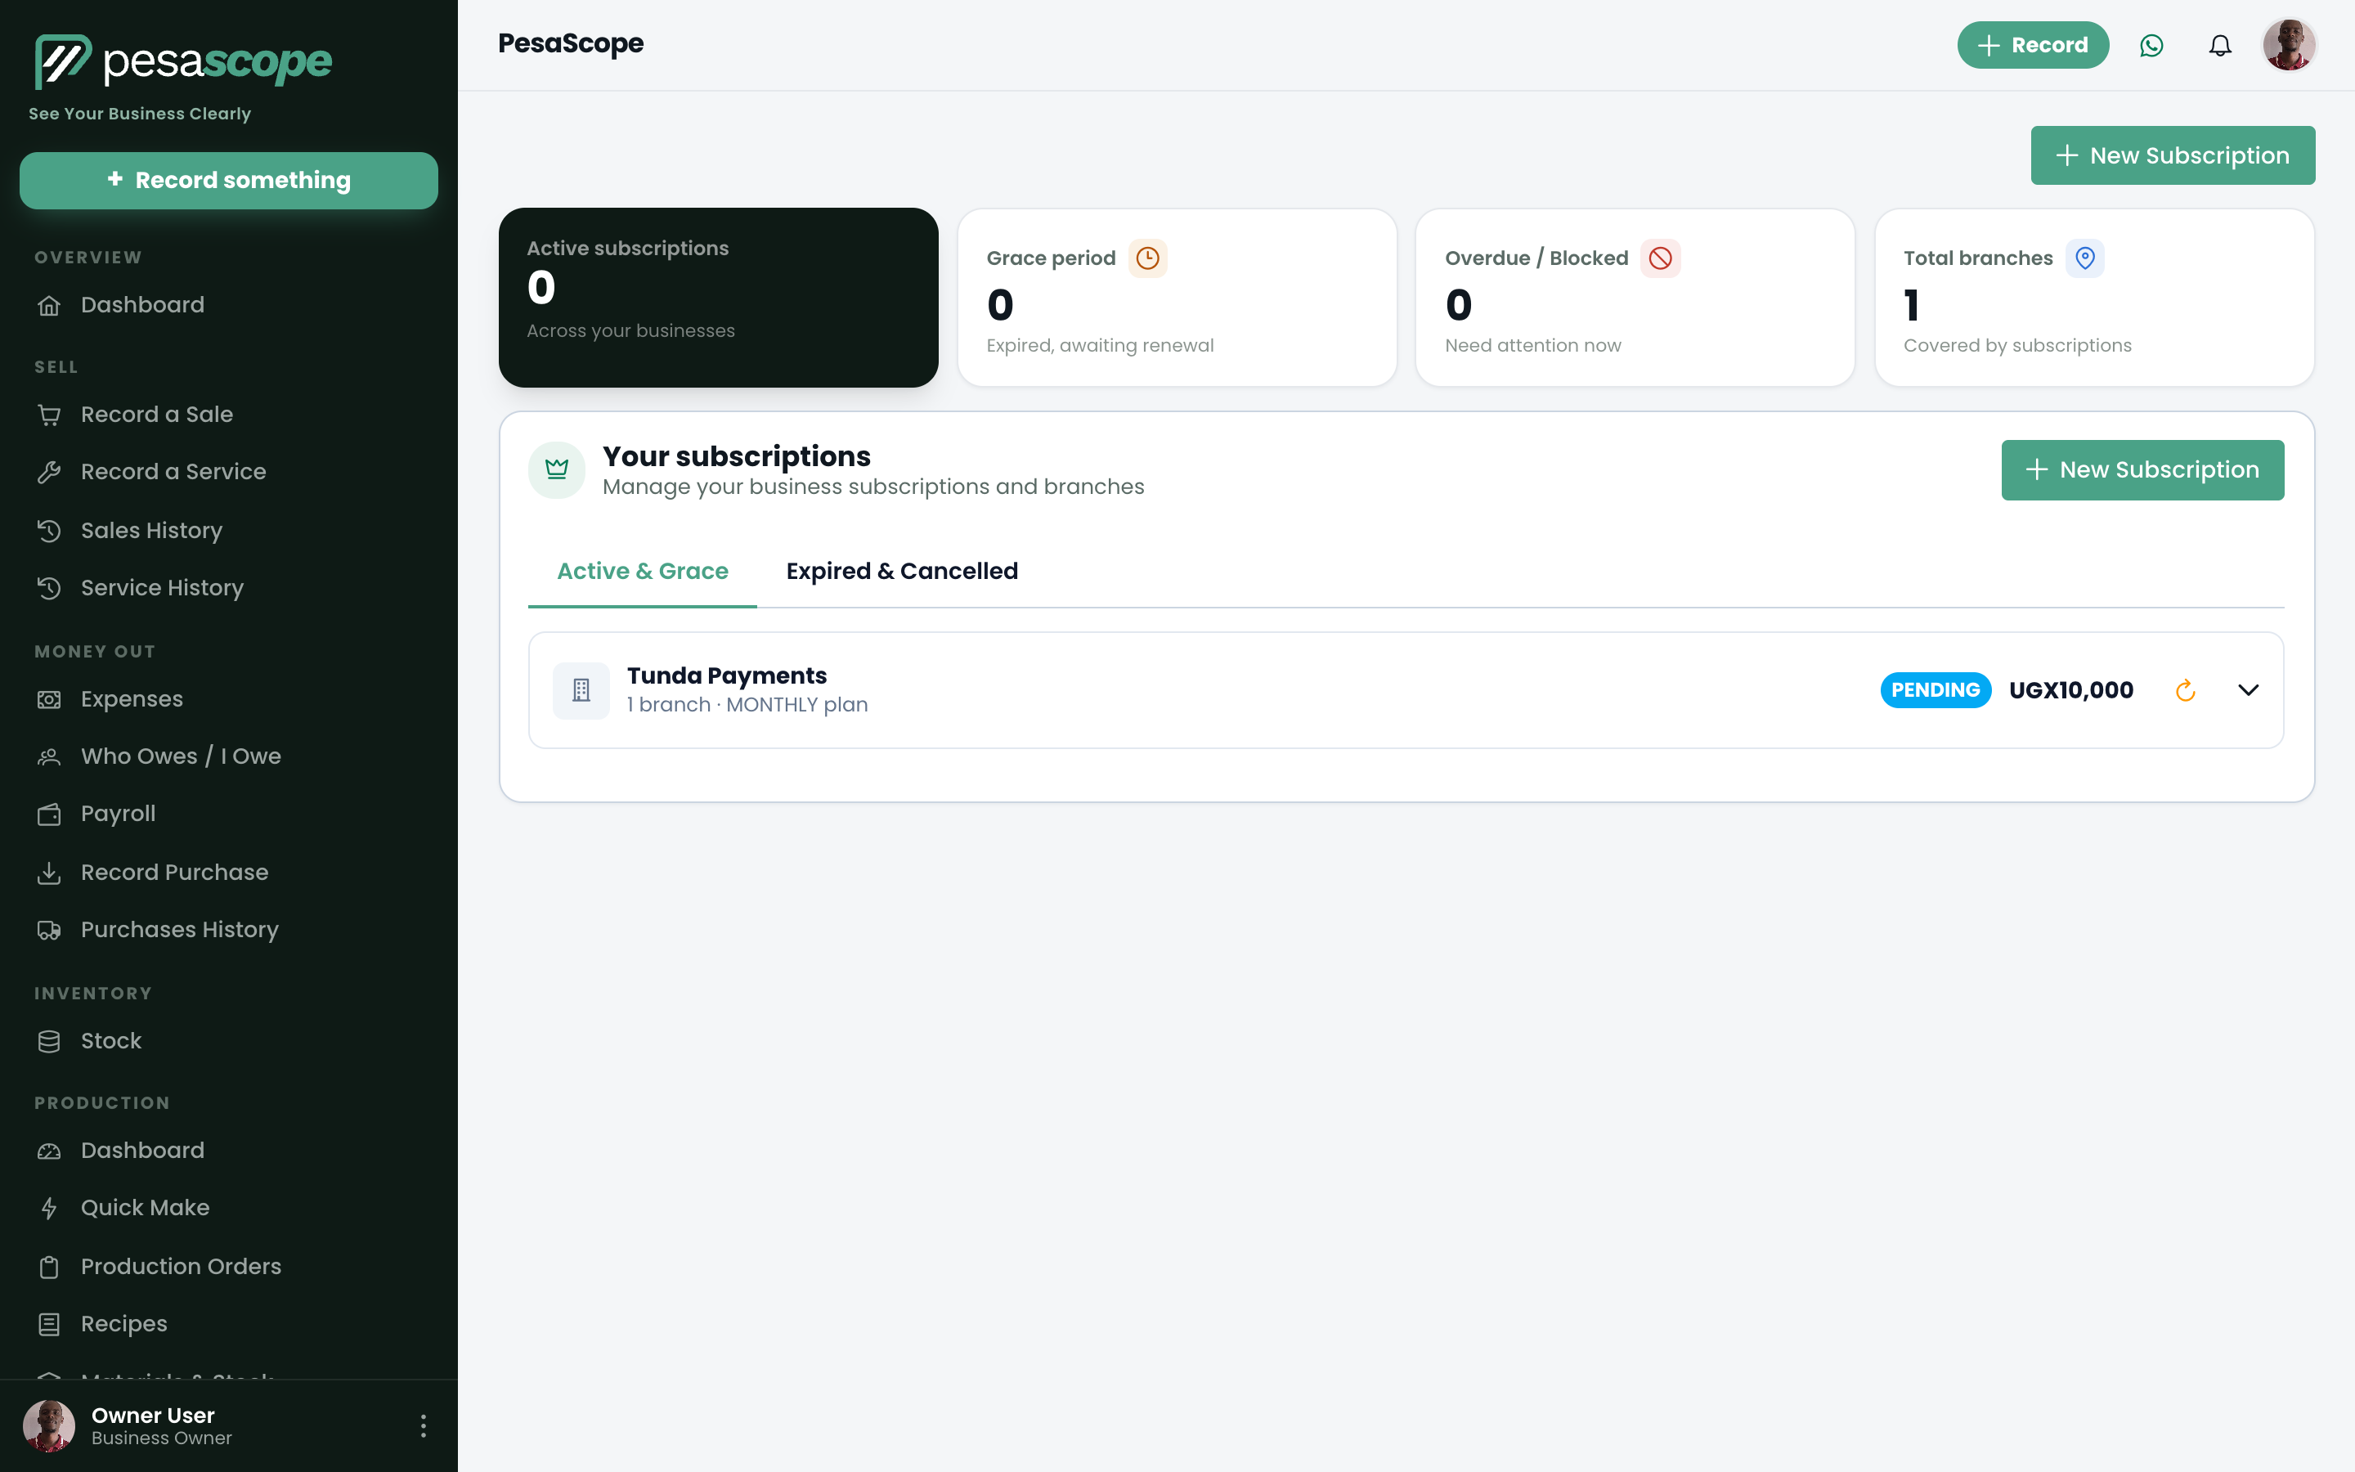Click the cart icon beside Record a Sale
Screen dimensions: 2355x1472
(x=49, y=415)
